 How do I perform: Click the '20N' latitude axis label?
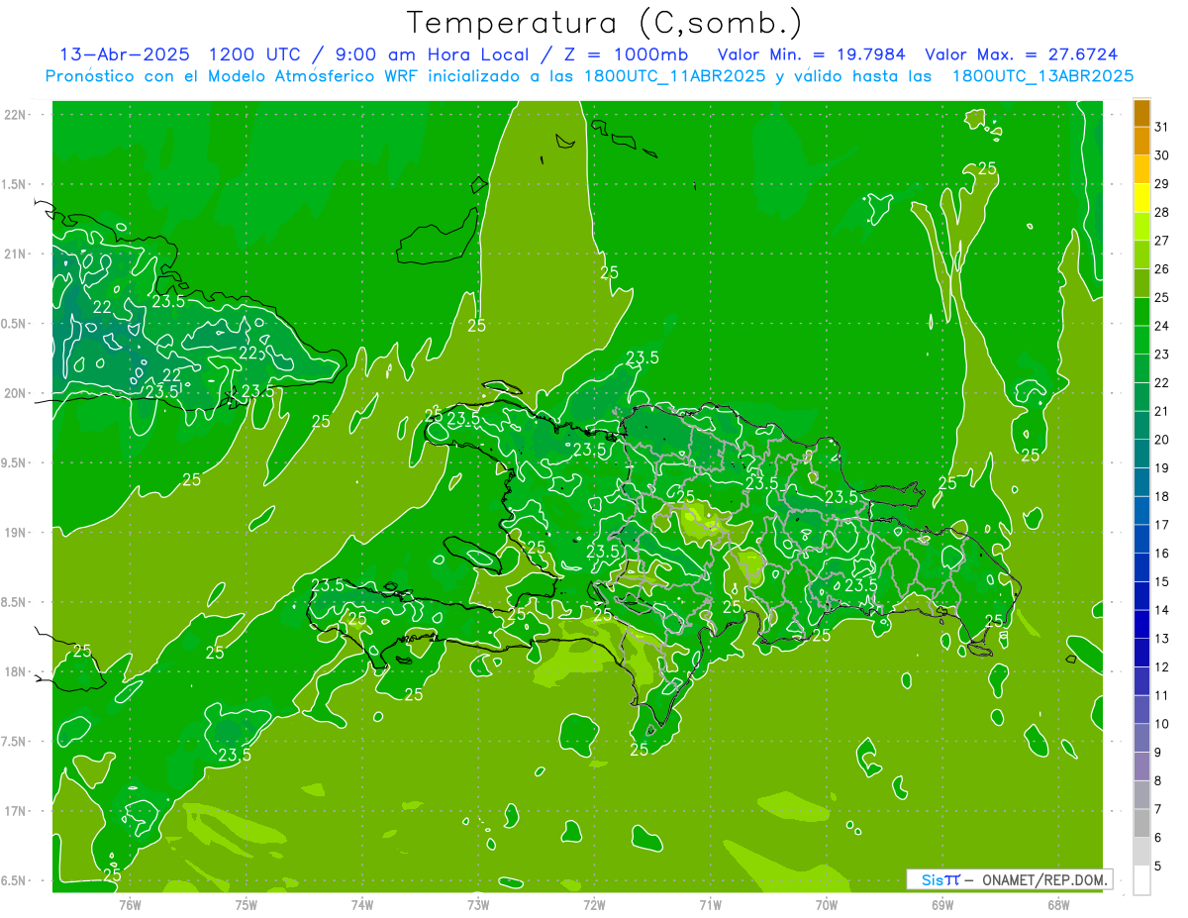17,393
